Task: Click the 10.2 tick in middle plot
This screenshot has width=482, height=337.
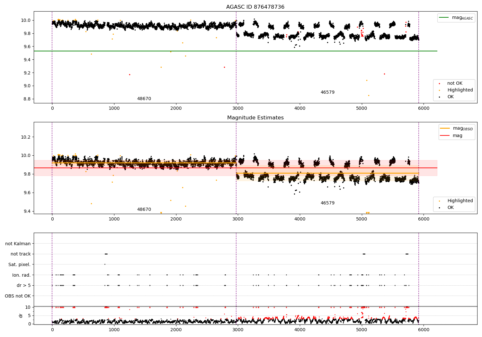Action: click(26, 137)
